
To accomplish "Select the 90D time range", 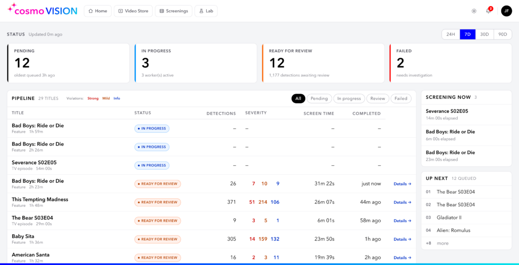I will [x=503, y=34].
